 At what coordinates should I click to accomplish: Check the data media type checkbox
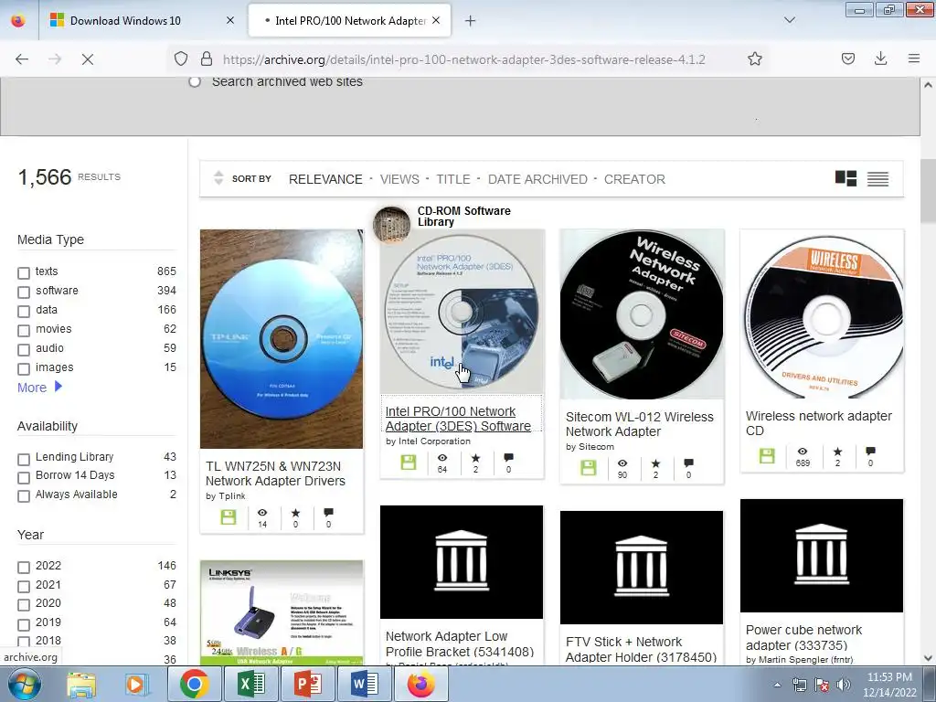point(24,311)
